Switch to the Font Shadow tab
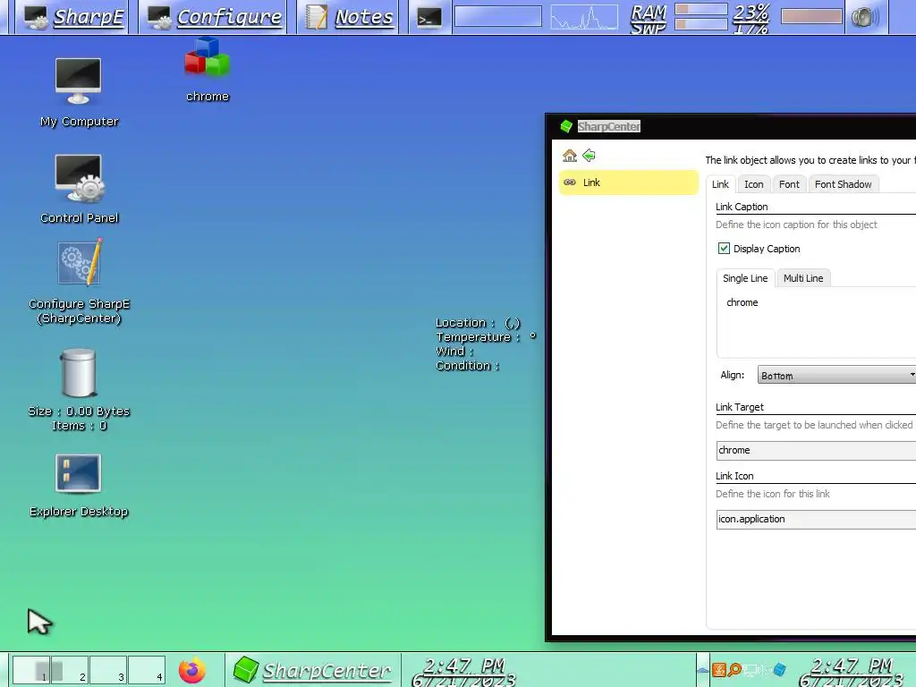The height and width of the screenshot is (687, 916). (x=843, y=184)
